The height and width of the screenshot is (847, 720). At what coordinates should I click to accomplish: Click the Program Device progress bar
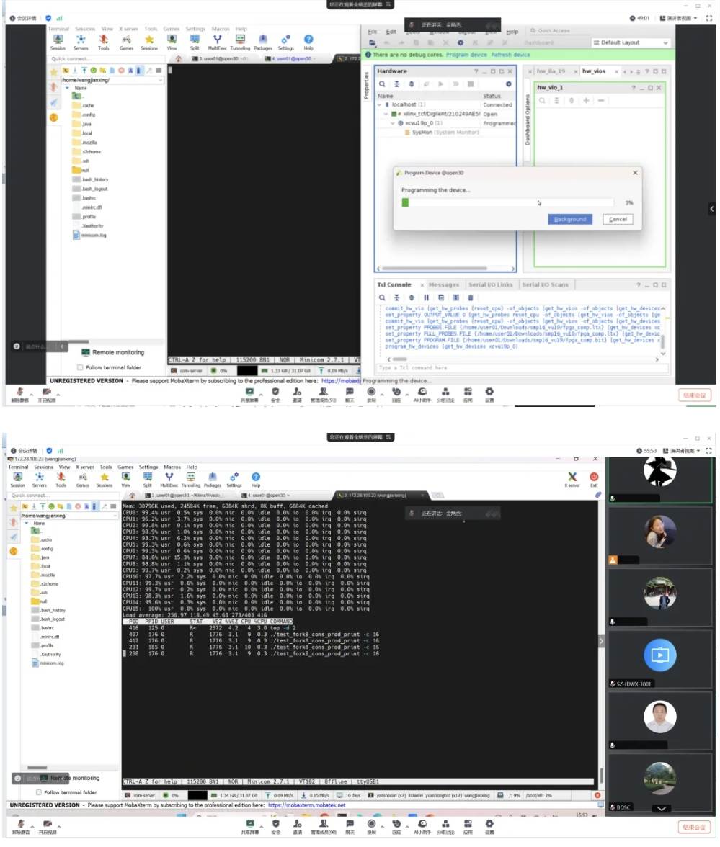[x=507, y=202]
